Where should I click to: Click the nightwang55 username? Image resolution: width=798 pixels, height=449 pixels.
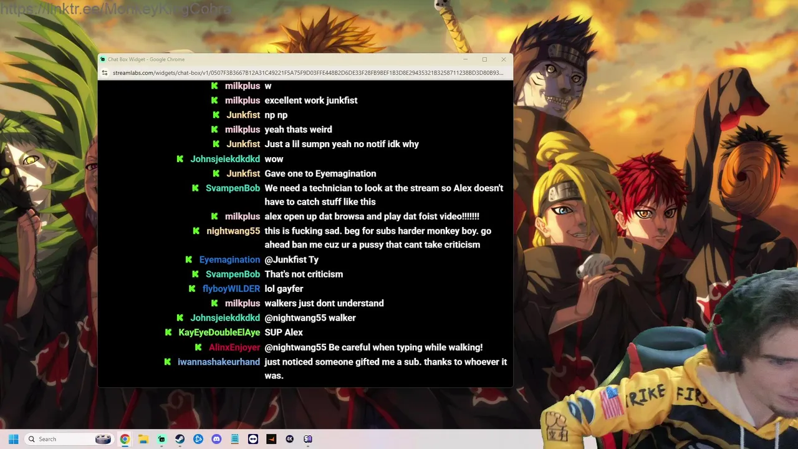233,231
